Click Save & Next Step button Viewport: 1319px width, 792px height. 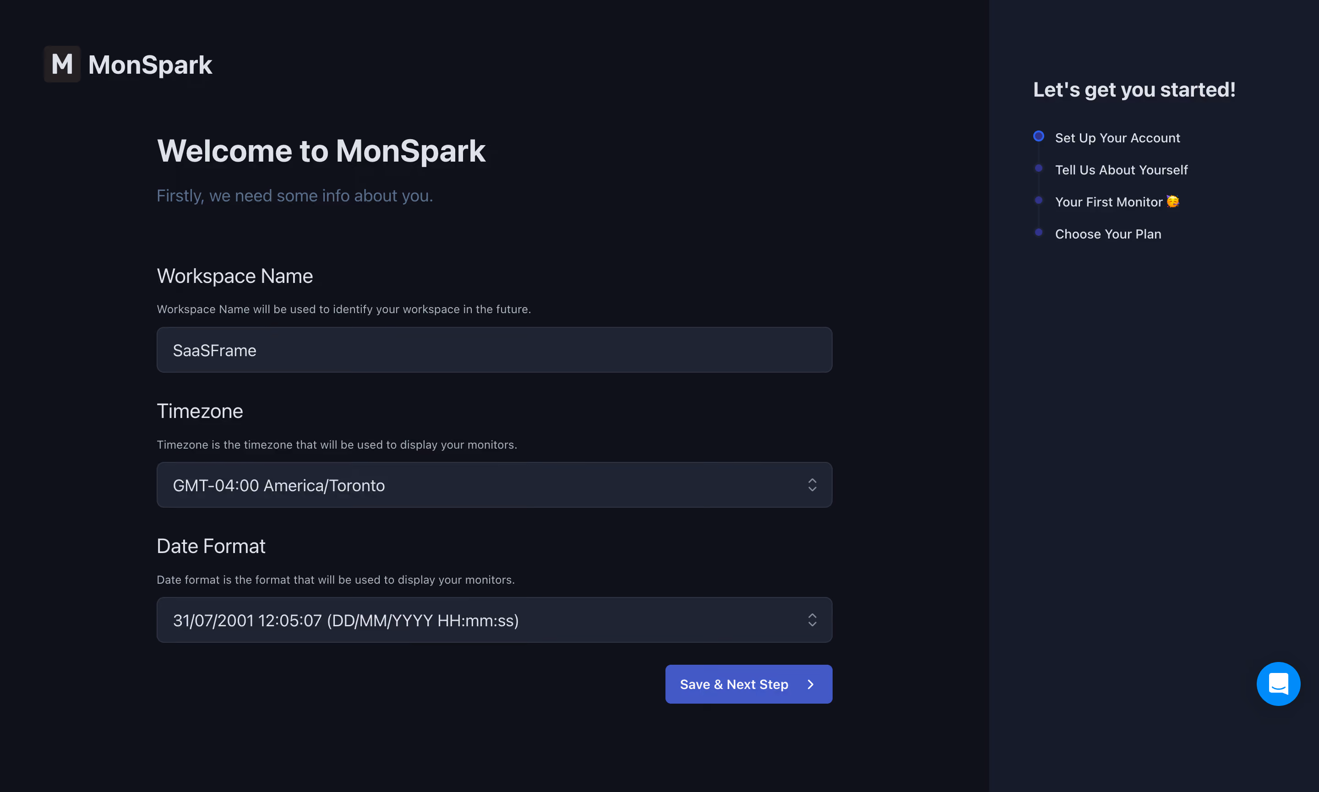[x=748, y=684]
